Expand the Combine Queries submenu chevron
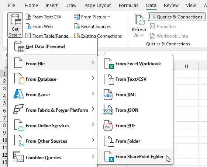 (93, 157)
